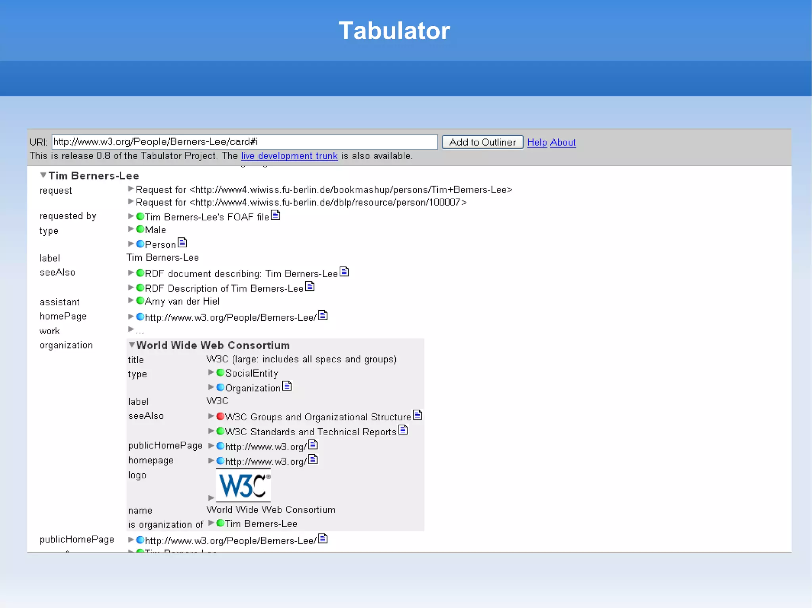Click green dot beside RDF document describing

[x=140, y=273]
